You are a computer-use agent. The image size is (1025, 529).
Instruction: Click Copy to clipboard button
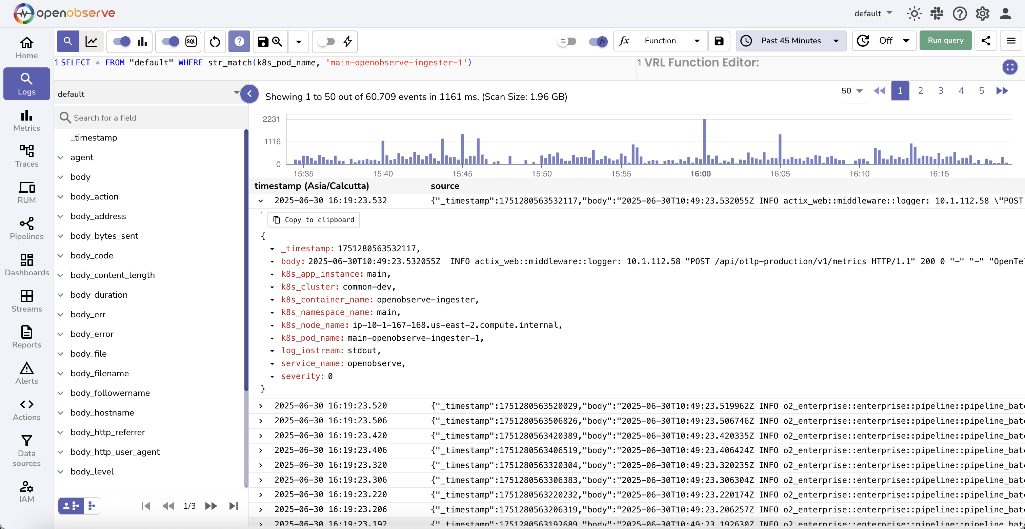pos(314,220)
